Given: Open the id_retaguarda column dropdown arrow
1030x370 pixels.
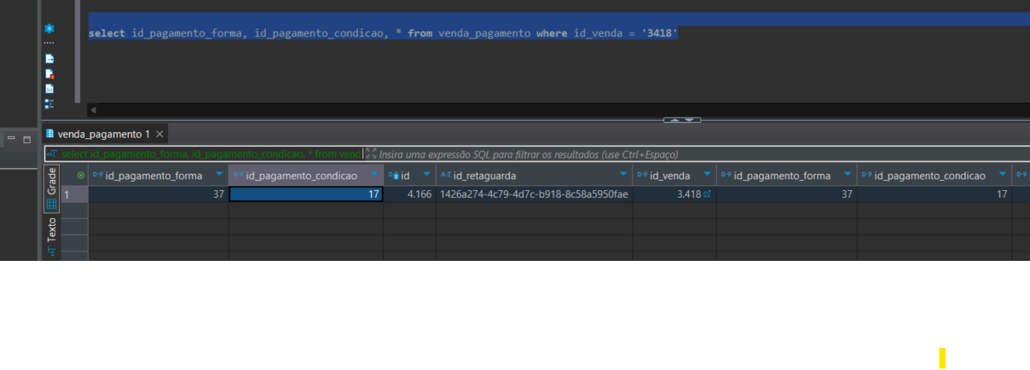Looking at the screenshot, I should [x=622, y=175].
